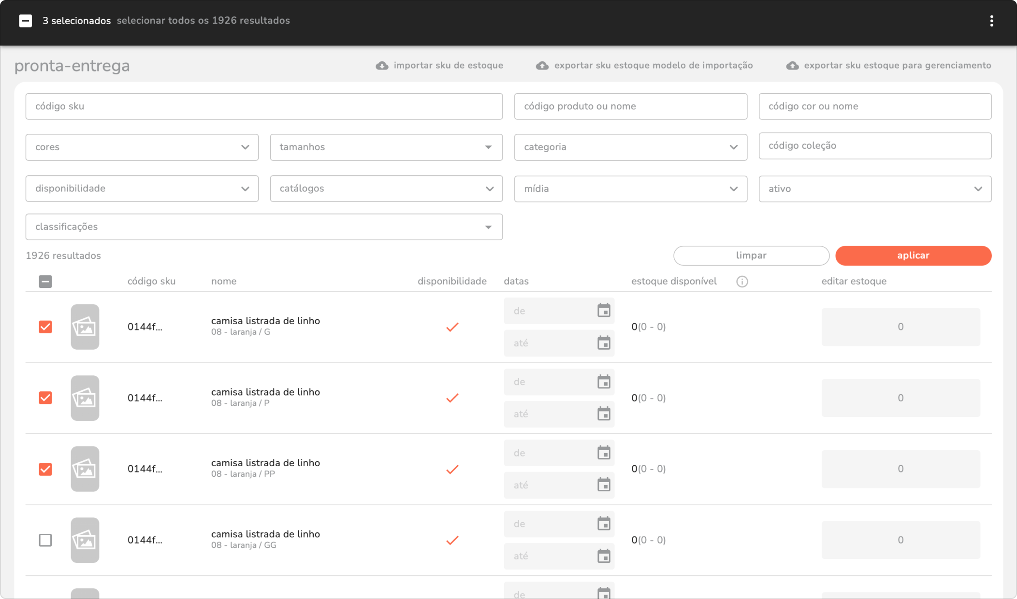This screenshot has width=1017, height=599.
Task: Open the 'de' calendar picker for laranja / PP
Action: [604, 453]
